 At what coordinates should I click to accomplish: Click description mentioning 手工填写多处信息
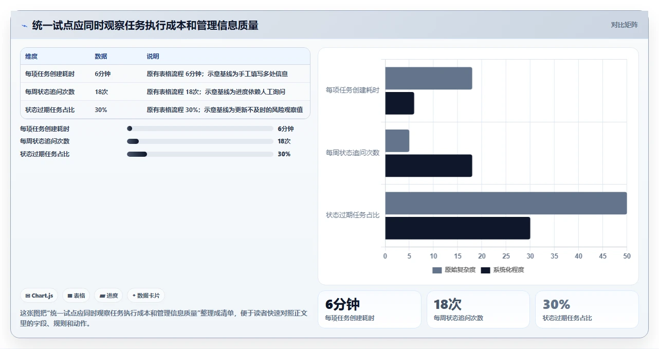[x=217, y=74]
